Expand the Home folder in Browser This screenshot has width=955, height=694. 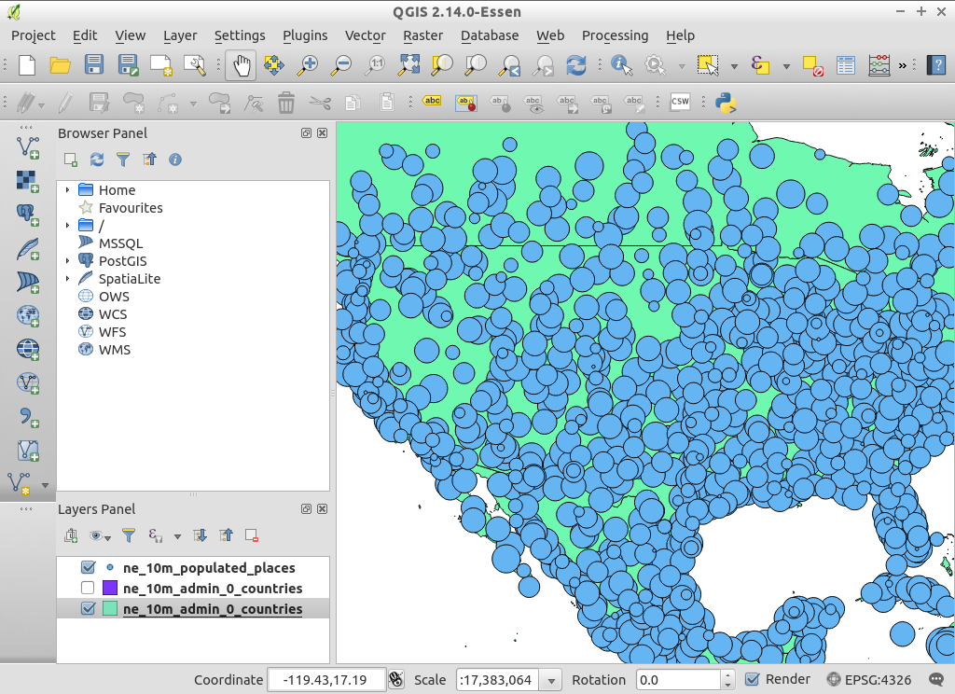(67, 190)
